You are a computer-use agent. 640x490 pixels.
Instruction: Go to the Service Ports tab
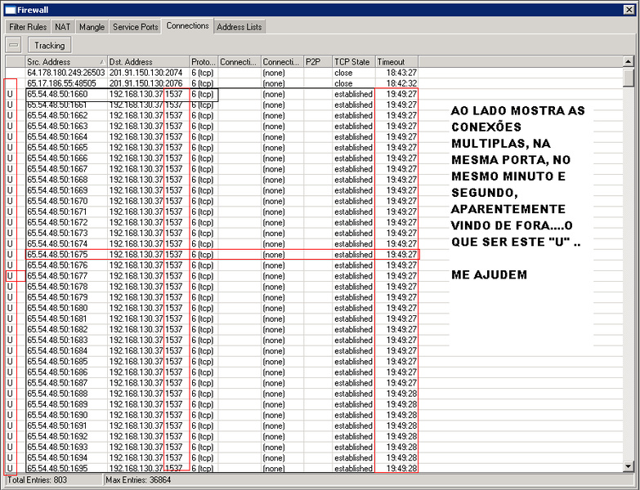click(x=135, y=27)
